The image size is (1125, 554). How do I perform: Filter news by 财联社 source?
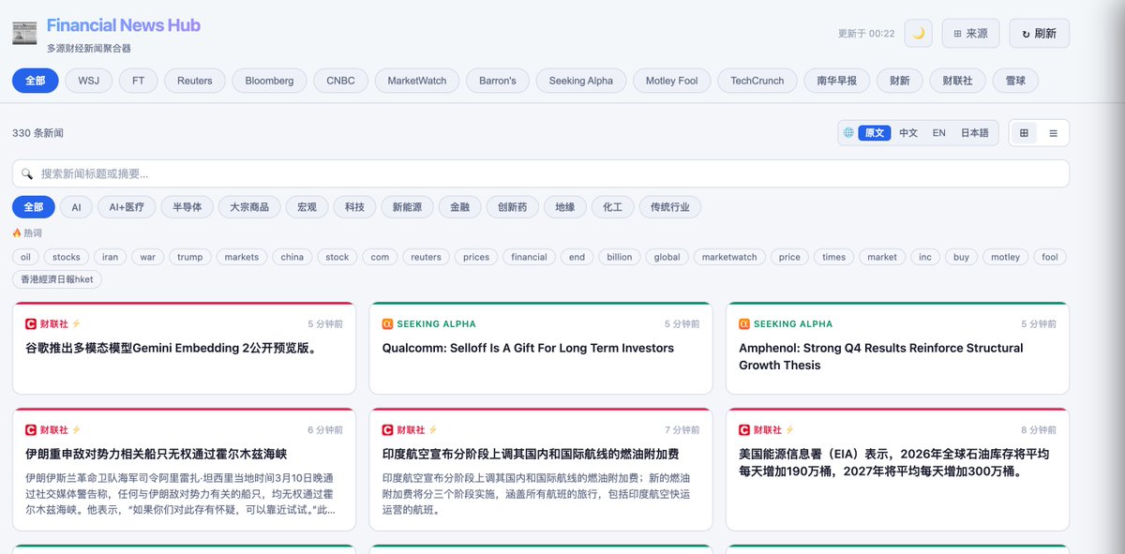(957, 81)
